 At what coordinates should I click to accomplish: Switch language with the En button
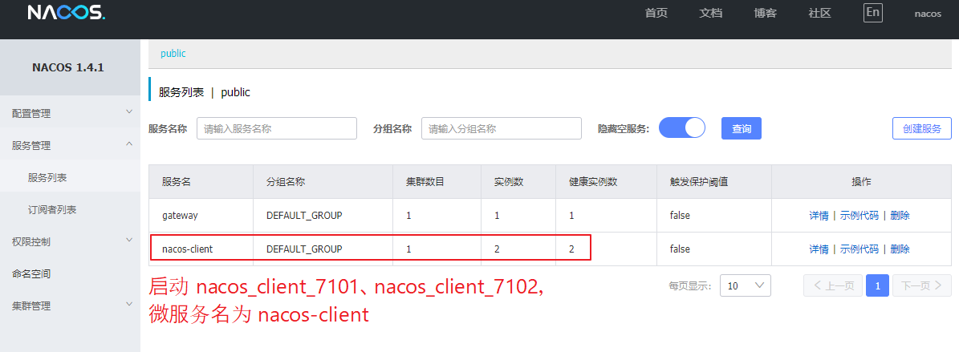click(873, 13)
